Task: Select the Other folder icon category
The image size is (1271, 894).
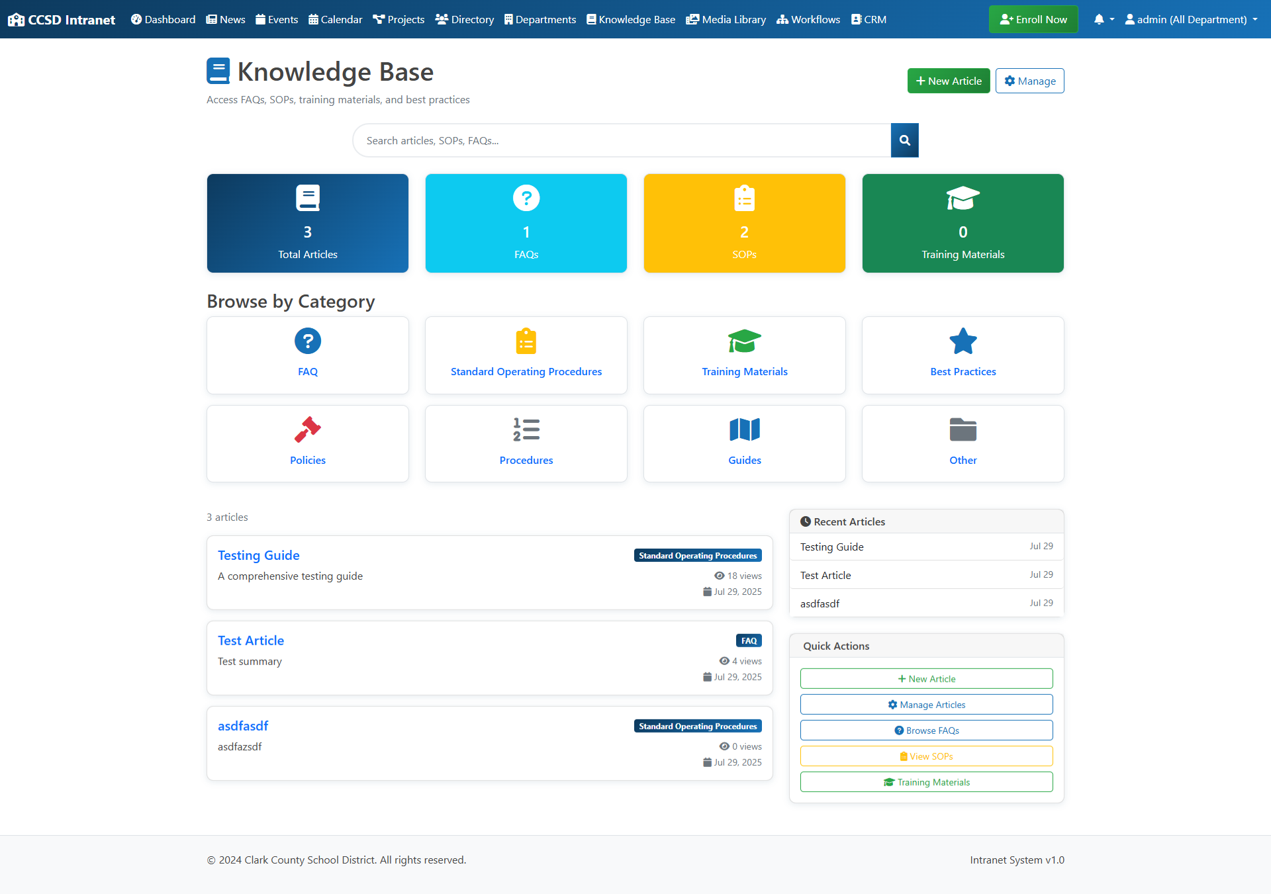Action: click(x=963, y=429)
